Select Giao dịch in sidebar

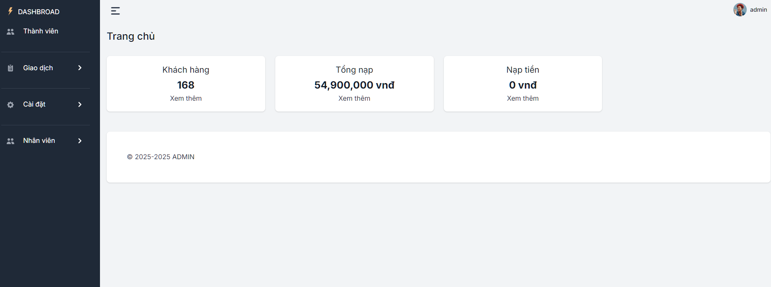click(38, 68)
